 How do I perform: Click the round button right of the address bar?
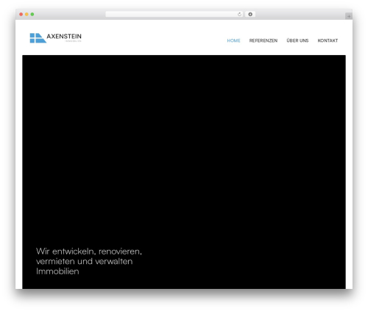click(x=250, y=15)
